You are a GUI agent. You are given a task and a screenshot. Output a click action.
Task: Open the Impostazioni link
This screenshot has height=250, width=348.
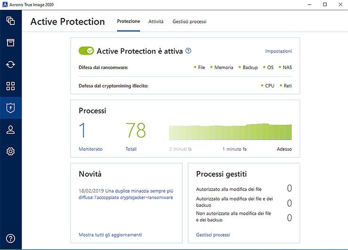278,51
